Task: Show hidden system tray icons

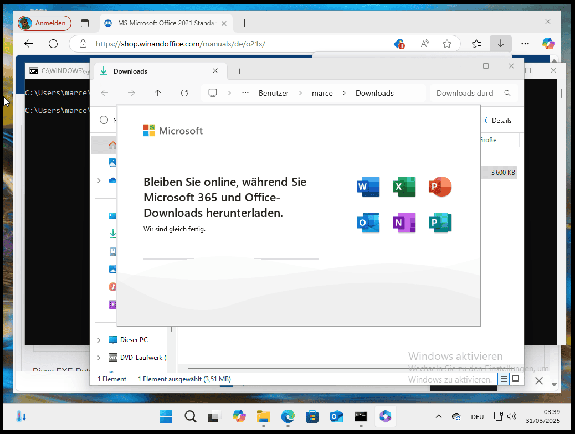Action: click(438, 416)
